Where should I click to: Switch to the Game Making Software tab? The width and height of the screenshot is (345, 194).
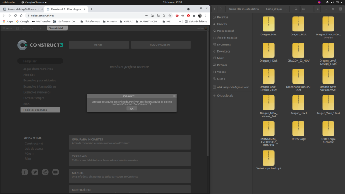22,9
